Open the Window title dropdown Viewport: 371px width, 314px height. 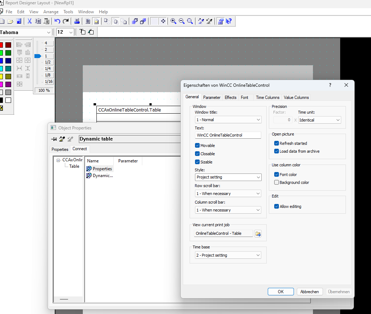pyautogui.click(x=228, y=120)
